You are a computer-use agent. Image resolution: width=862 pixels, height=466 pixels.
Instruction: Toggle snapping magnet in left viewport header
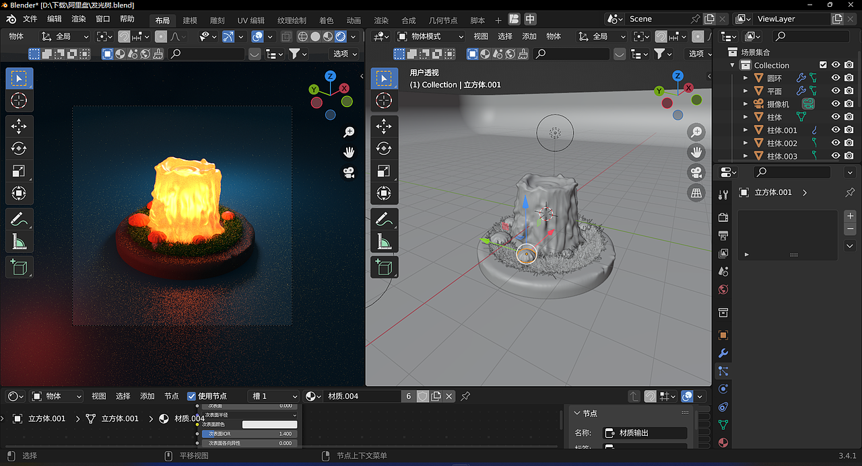pos(124,36)
